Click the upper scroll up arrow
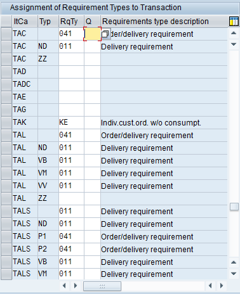 coord(234,33)
